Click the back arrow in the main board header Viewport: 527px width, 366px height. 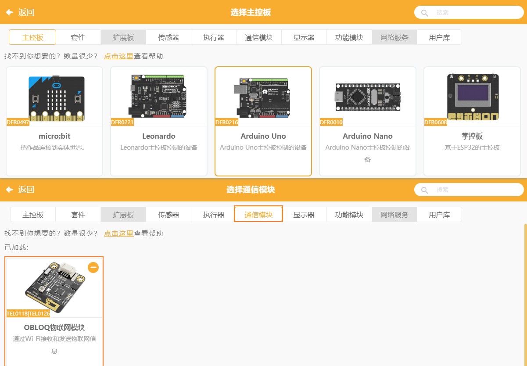(x=10, y=12)
